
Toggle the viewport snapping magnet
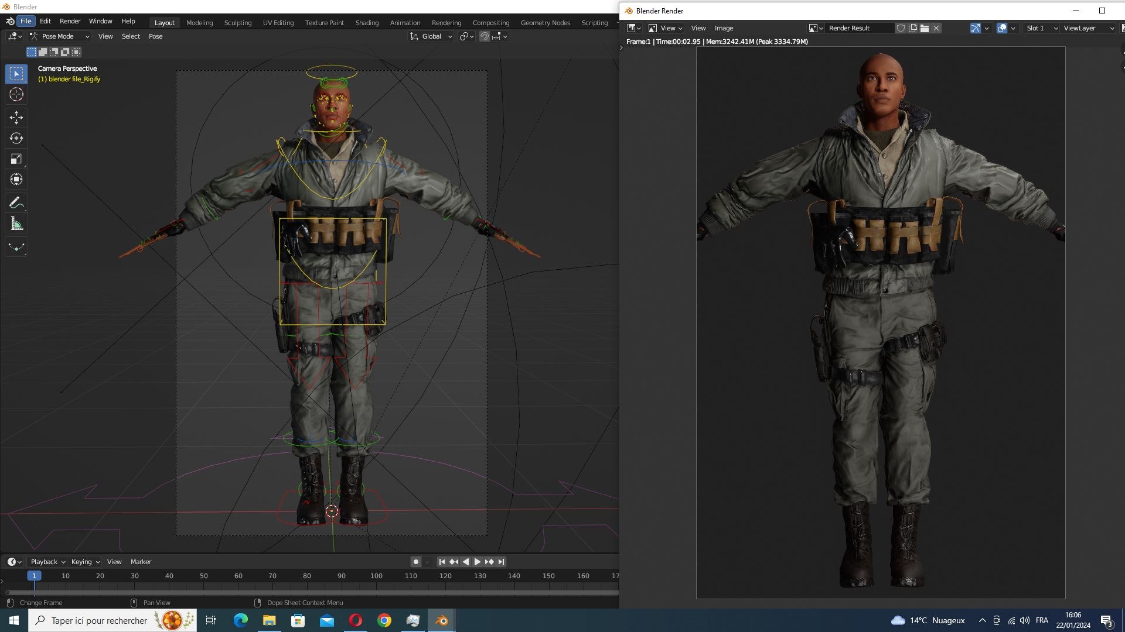point(485,36)
